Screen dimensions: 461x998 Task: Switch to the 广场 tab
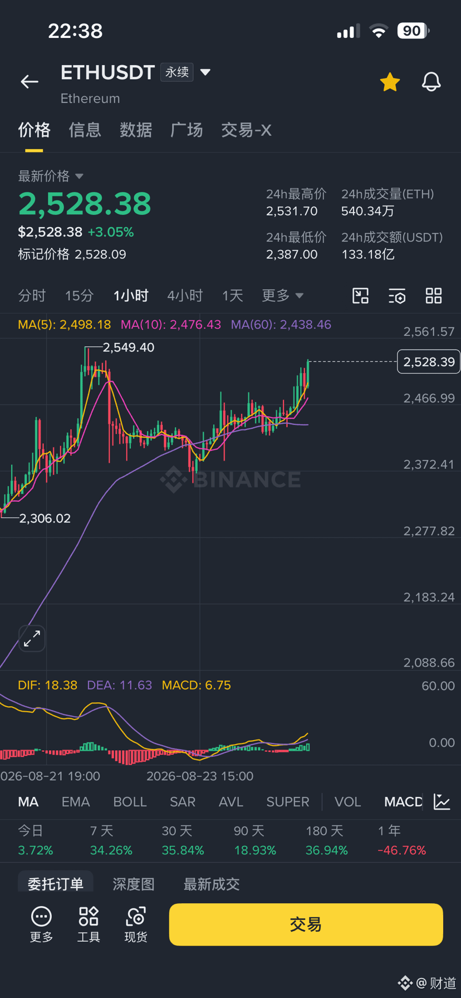tap(187, 130)
